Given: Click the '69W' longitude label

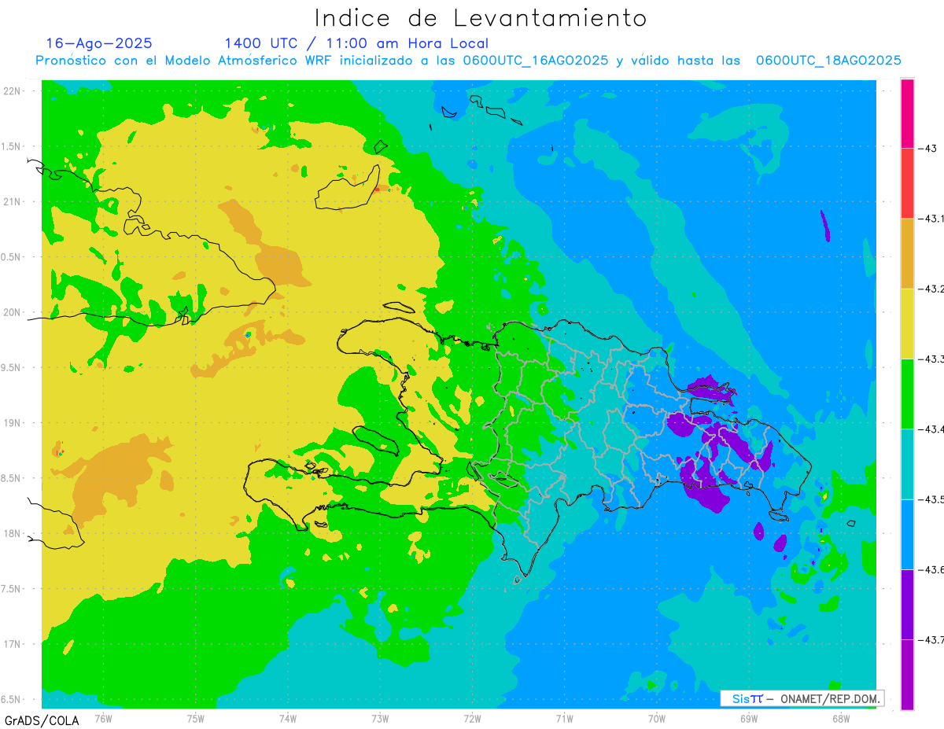Looking at the screenshot, I should tap(748, 717).
